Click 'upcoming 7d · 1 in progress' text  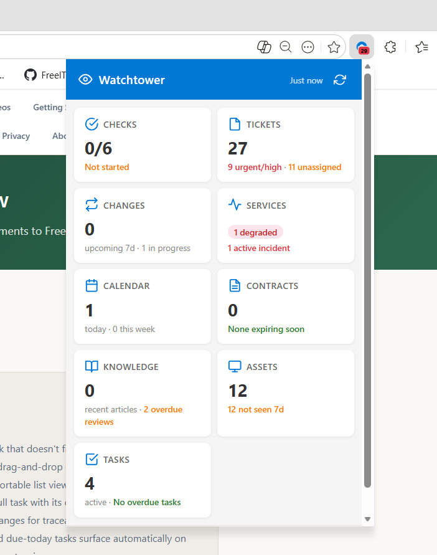coord(138,248)
